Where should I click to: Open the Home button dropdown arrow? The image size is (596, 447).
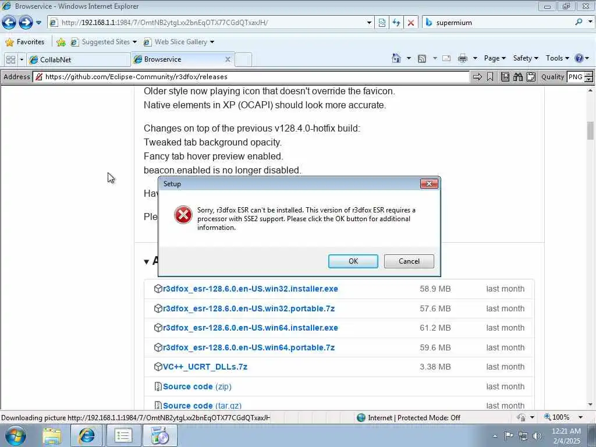409,58
